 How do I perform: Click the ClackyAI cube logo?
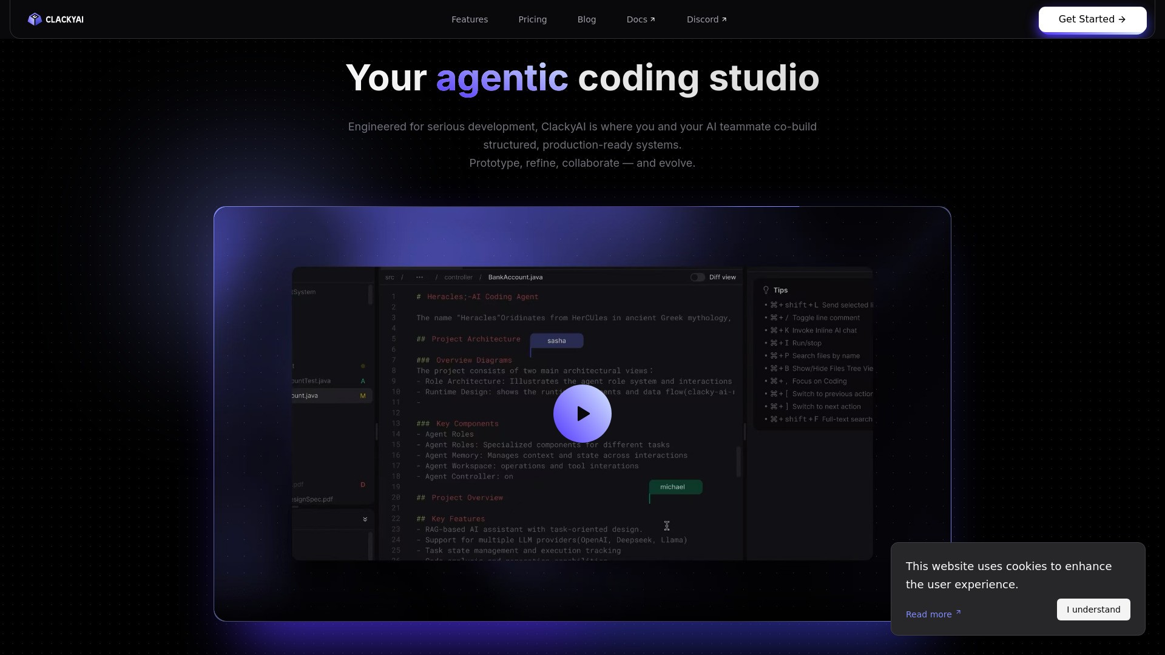pyautogui.click(x=35, y=19)
